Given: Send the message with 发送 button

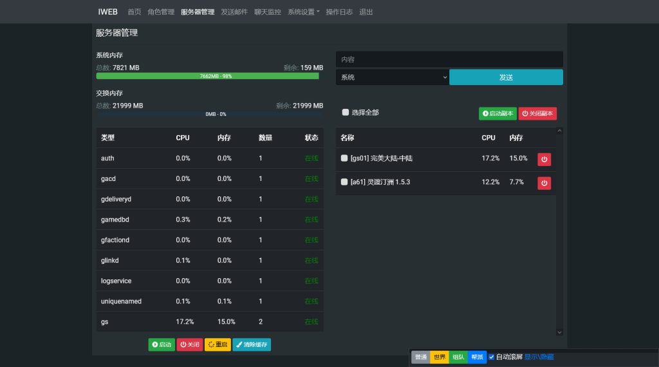Looking at the screenshot, I should pos(506,77).
